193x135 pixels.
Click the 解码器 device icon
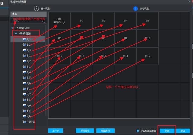pyautogui.click(x=21, y=34)
